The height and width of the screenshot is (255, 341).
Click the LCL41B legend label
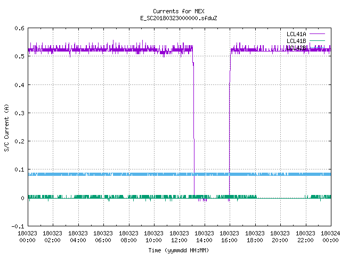click(x=296, y=41)
